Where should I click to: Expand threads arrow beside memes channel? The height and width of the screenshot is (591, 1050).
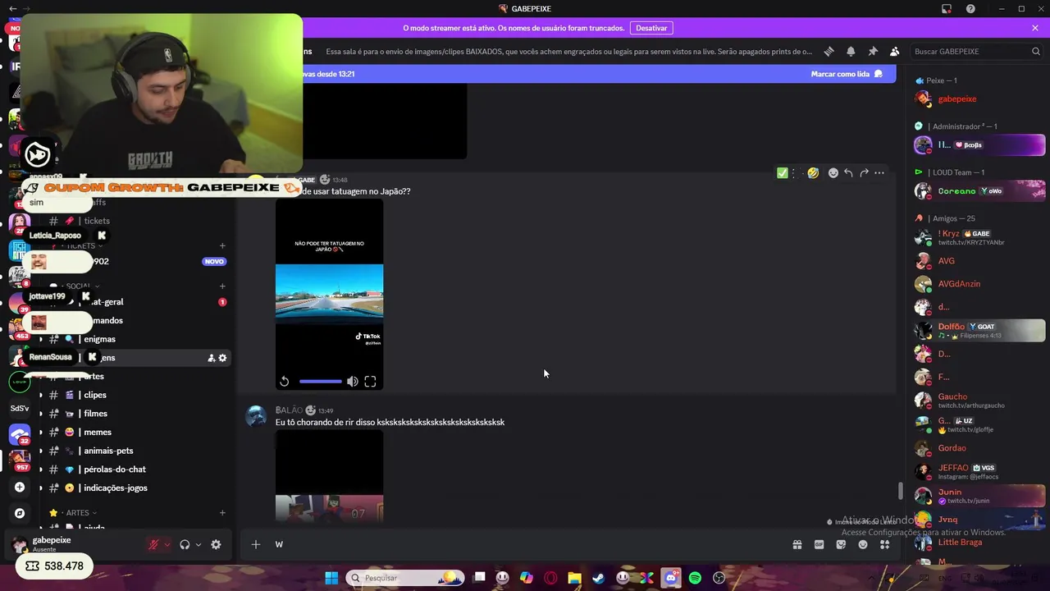pyautogui.click(x=40, y=433)
